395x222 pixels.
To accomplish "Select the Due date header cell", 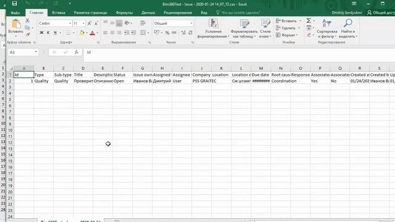I will tap(260, 75).
